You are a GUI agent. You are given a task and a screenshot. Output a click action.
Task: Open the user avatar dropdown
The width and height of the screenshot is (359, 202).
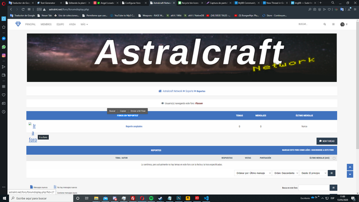point(344,24)
